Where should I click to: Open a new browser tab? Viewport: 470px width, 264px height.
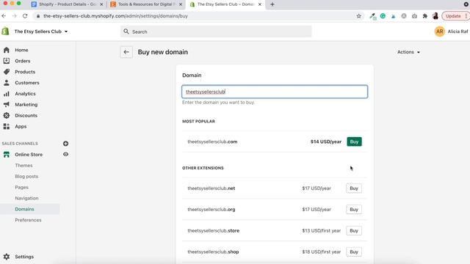coord(272,4)
